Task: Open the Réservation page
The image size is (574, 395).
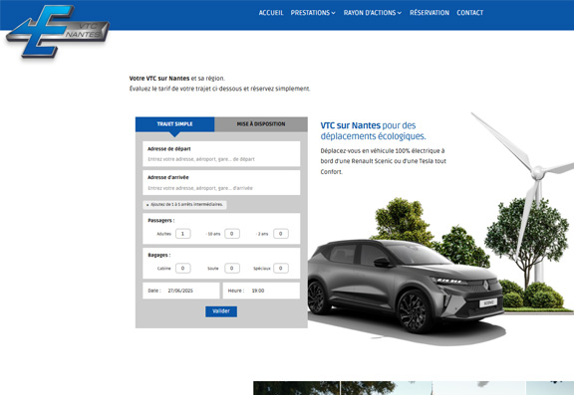Action: pyautogui.click(x=430, y=13)
